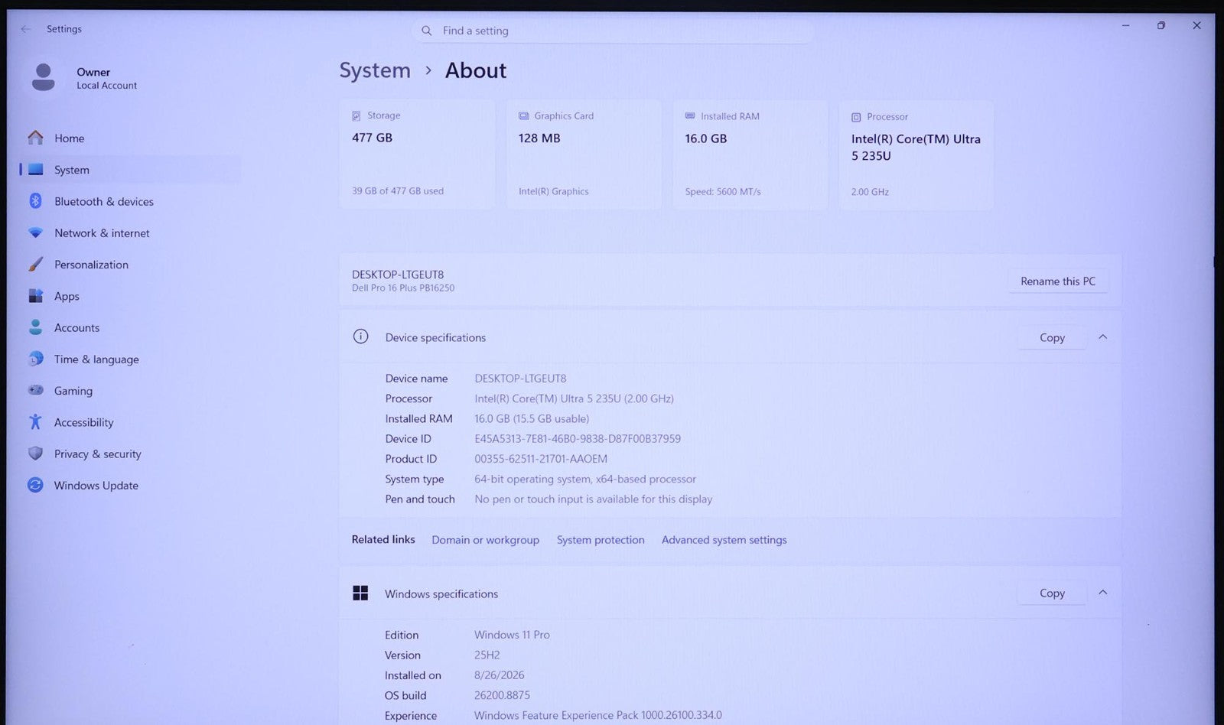Open Domain or workgroup link

coord(485,540)
